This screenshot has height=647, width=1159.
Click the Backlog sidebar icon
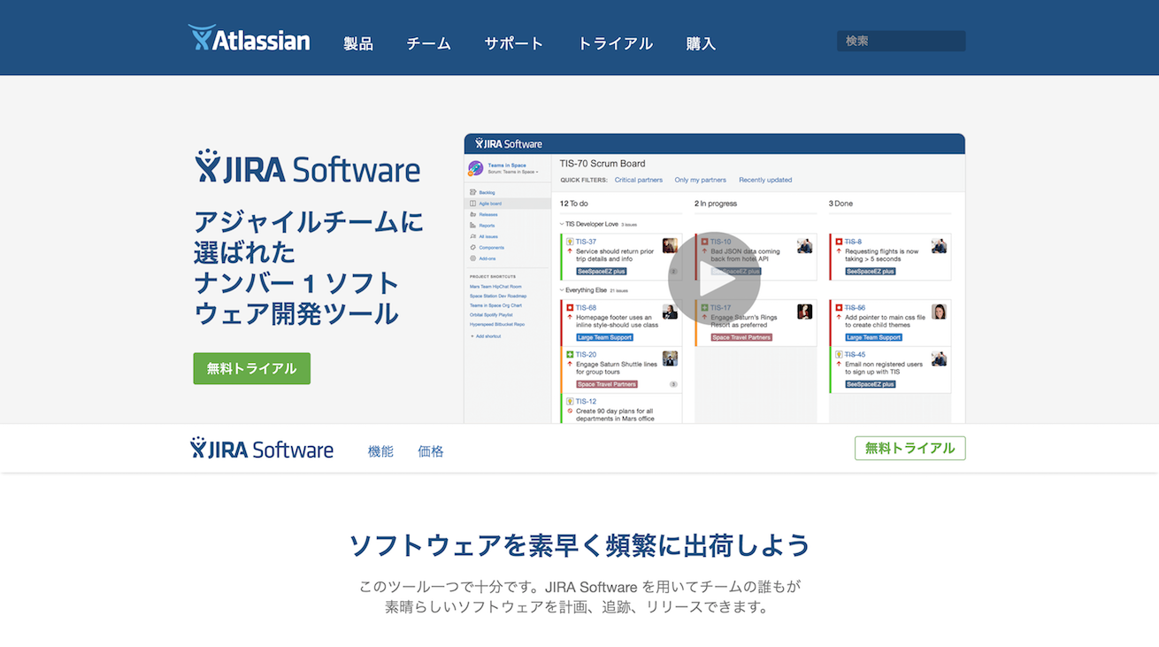coord(473,192)
